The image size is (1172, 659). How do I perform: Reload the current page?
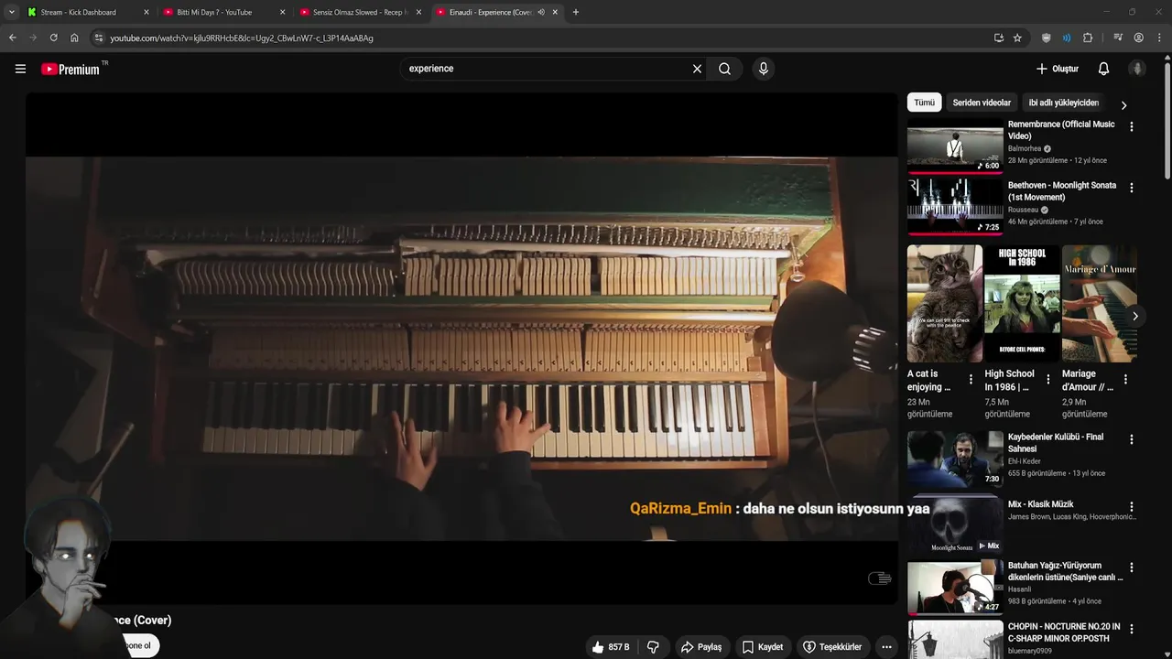pyautogui.click(x=53, y=38)
